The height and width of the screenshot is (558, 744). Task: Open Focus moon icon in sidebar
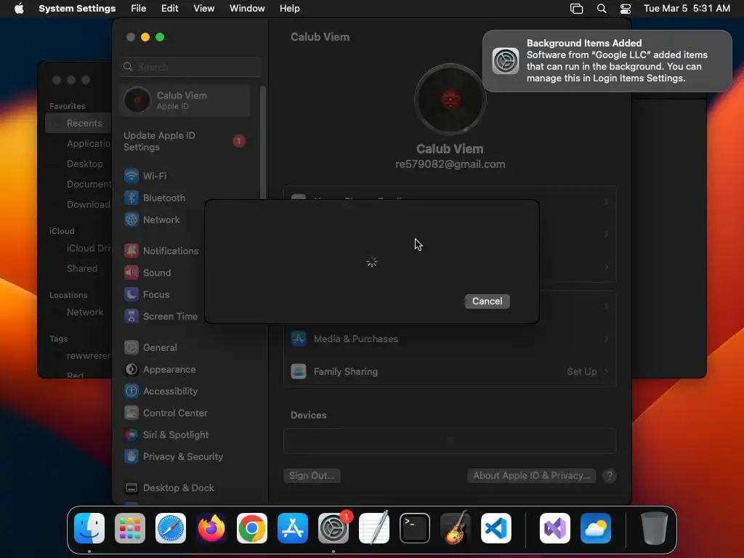132,294
